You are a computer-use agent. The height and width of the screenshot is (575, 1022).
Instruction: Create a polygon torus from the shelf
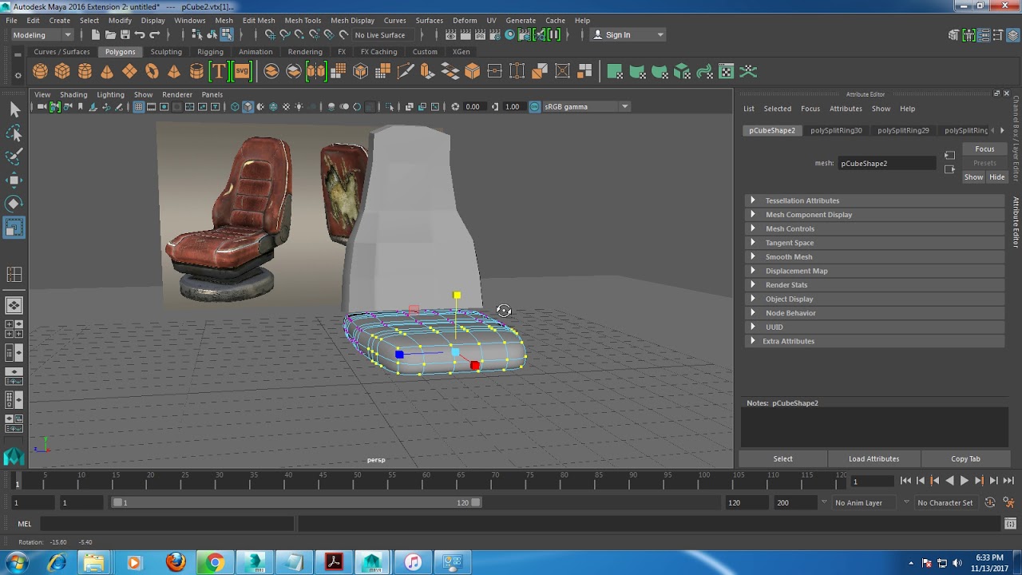coord(152,71)
